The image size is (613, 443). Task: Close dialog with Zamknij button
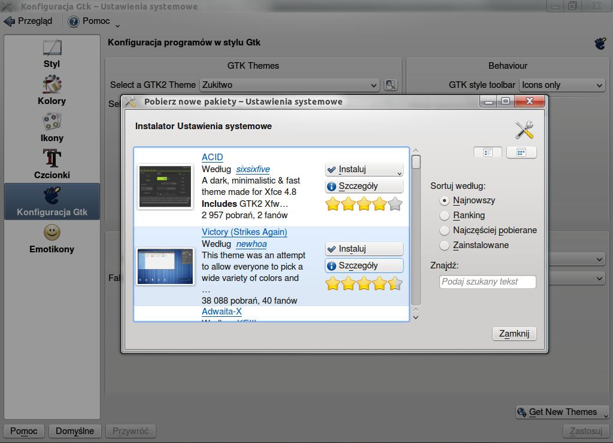click(514, 334)
